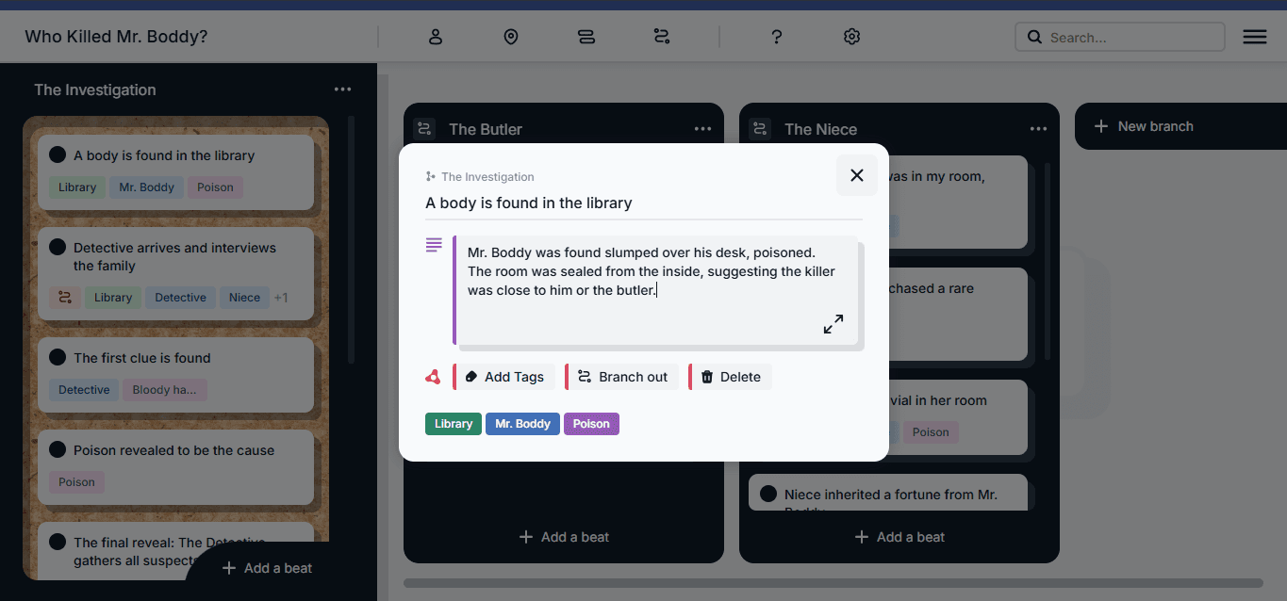This screenshot has height=601, width=1287.
Task: Click the Branch out button
Action: tap(622, 377)
